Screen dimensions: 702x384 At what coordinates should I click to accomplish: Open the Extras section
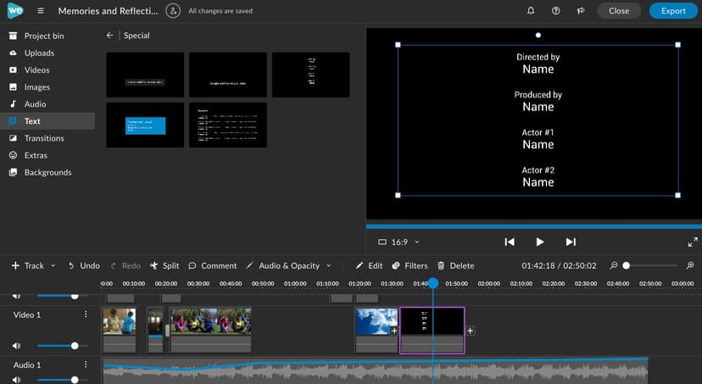coord(47,155)
